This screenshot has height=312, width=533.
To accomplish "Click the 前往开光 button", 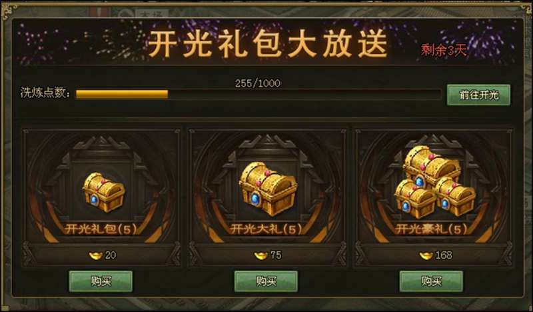I will pyautogui.click(x=478, y=95).
